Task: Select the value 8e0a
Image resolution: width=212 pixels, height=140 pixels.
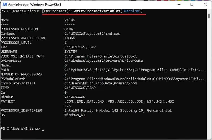Action: (69, 29)
